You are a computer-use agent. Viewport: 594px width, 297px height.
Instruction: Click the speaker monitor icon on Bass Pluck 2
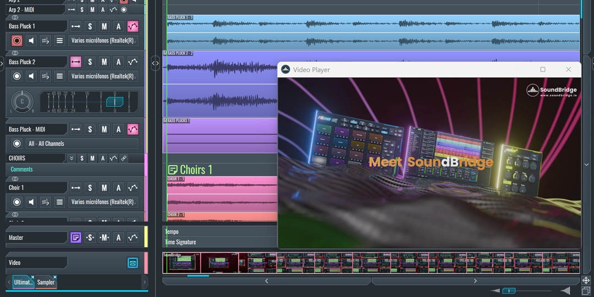31,76
